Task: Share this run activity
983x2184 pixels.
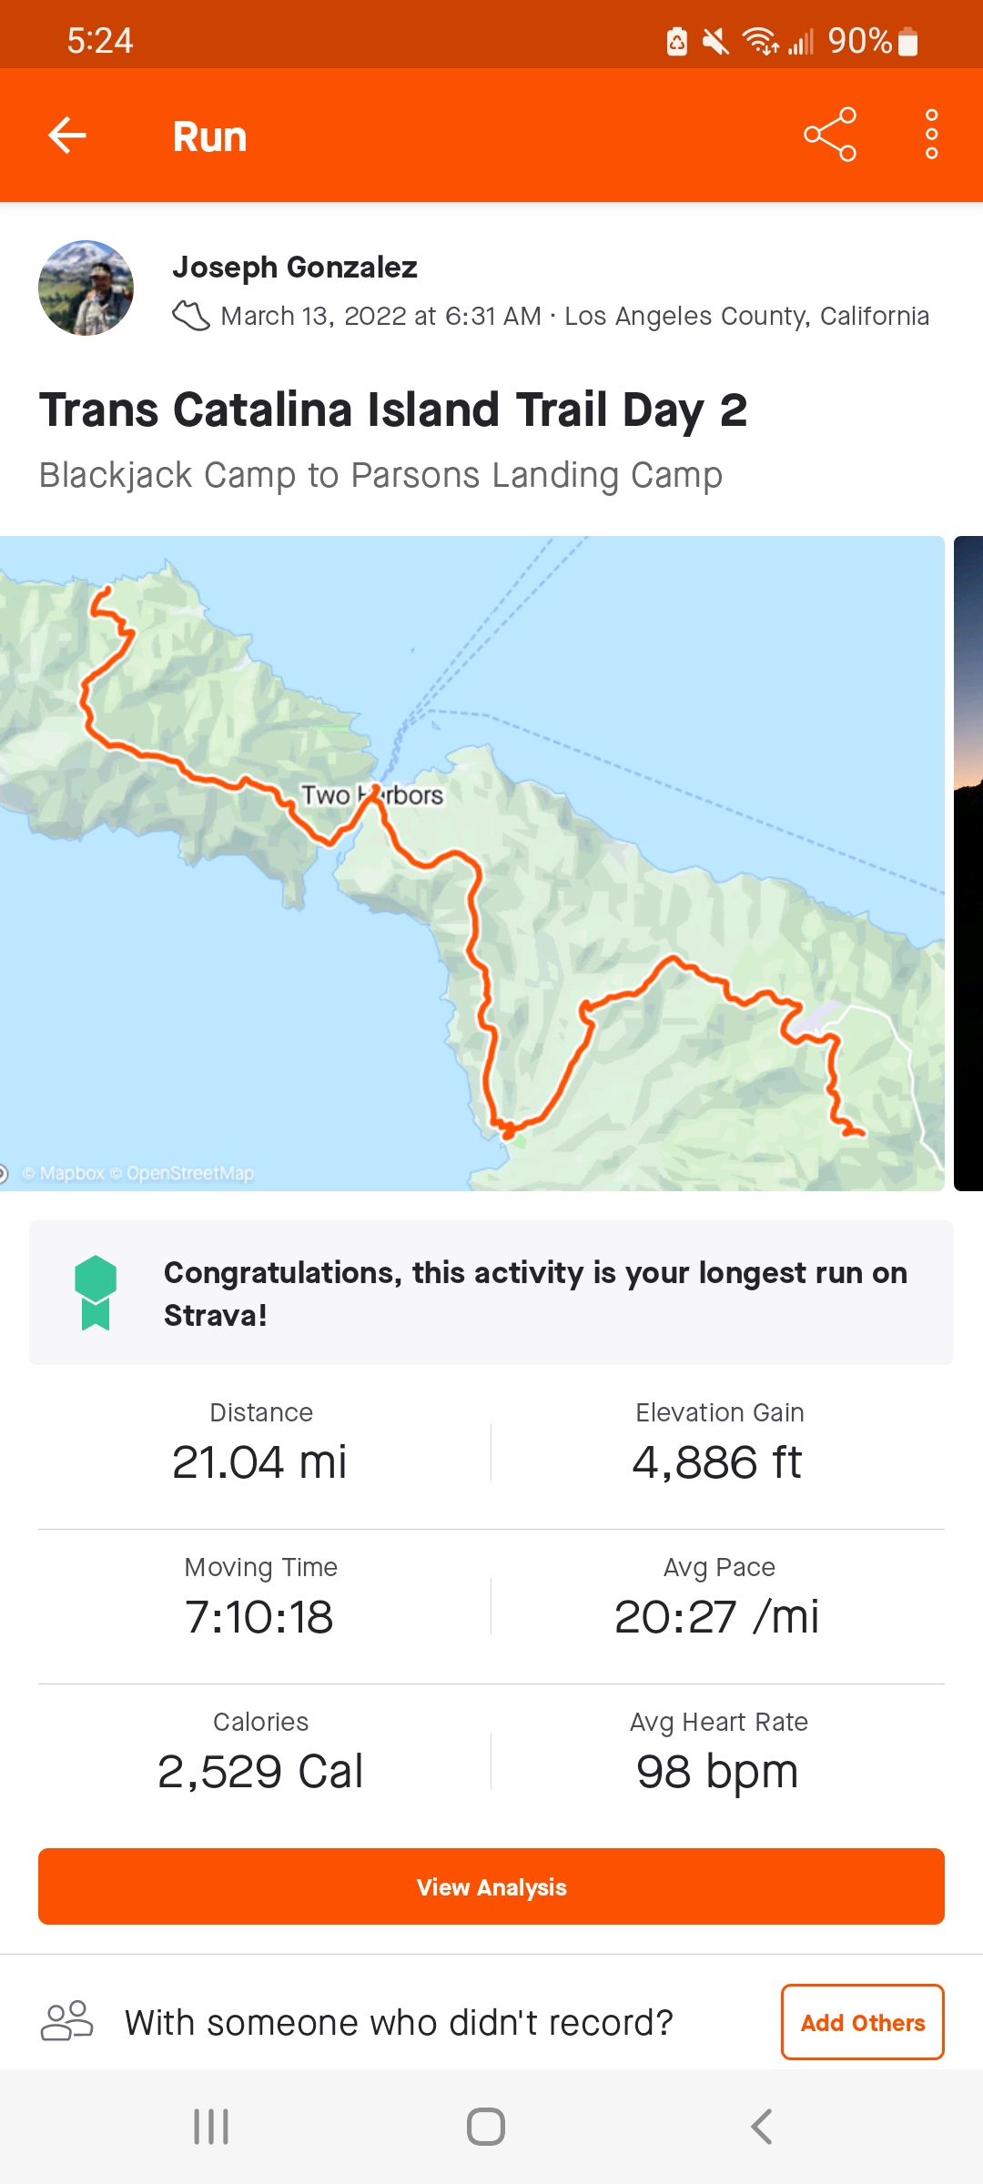Action: (x=829, y=135)
